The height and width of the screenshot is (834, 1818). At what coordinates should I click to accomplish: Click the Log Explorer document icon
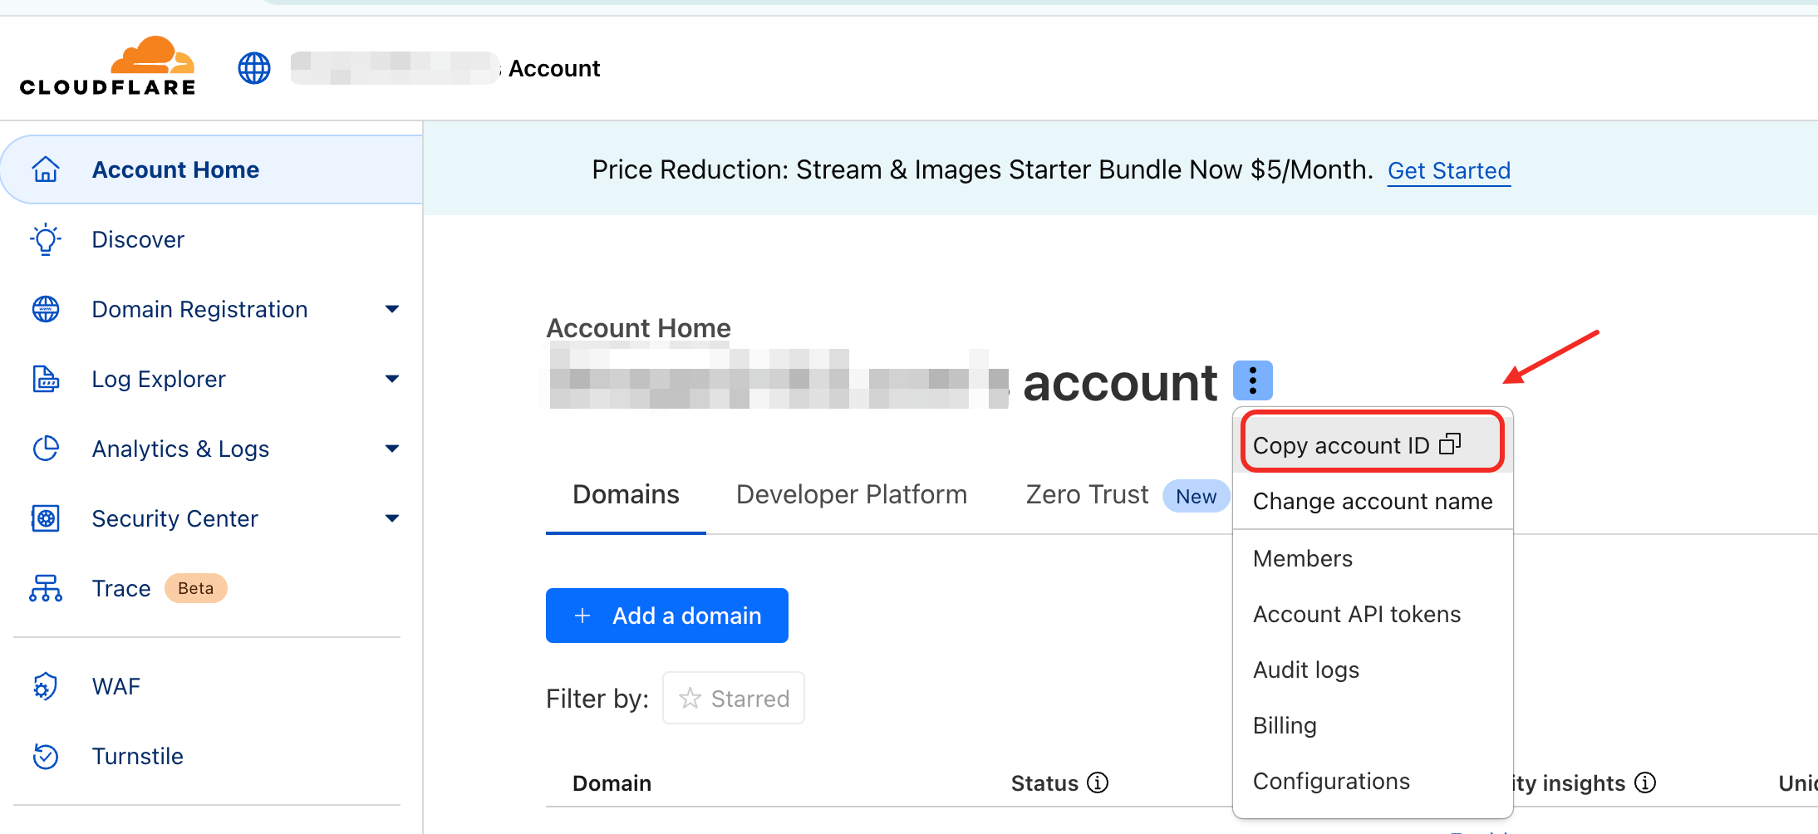[46, 379]
